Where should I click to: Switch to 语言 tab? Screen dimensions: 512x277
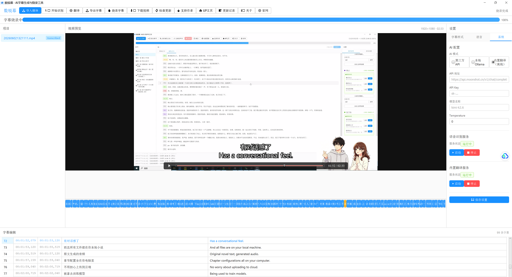tap(479, 37)
